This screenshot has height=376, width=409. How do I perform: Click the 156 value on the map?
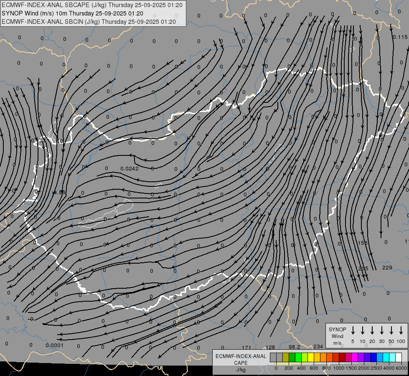click(x=362, y=243)
